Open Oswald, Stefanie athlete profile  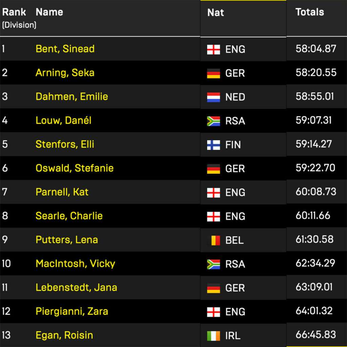point(75,168)
